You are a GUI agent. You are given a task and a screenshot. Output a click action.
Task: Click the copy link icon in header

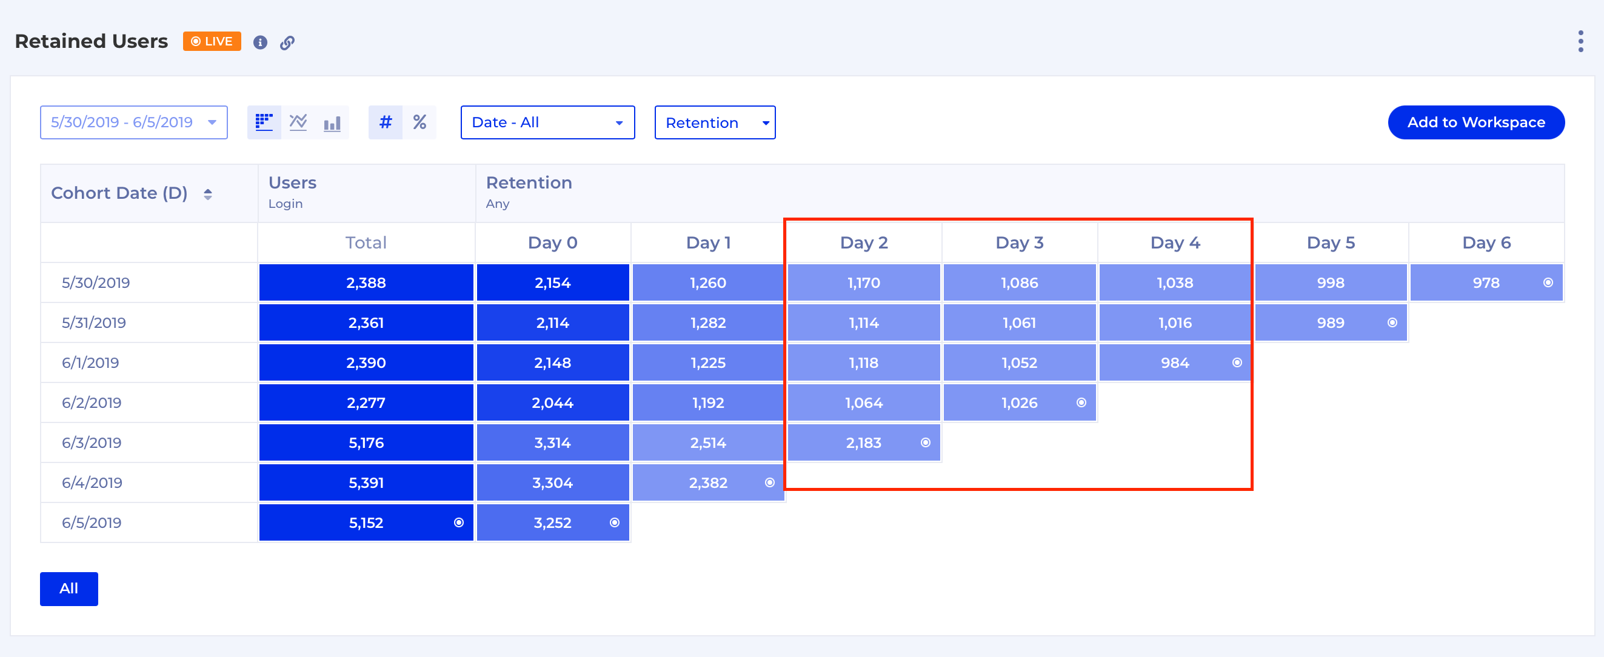pos(286,42)
